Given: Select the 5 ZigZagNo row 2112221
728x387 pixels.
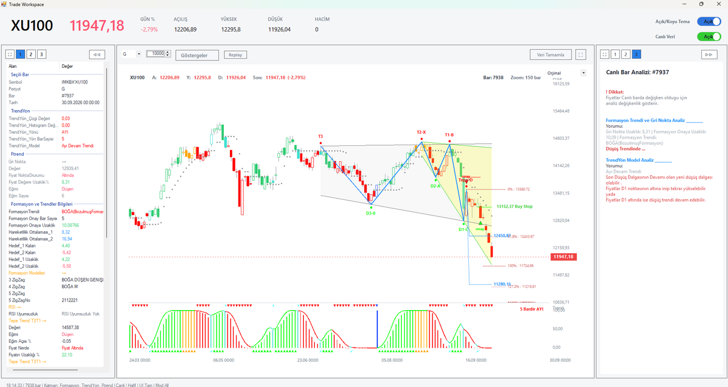Looking at the screenshot, I should point(55,300).
